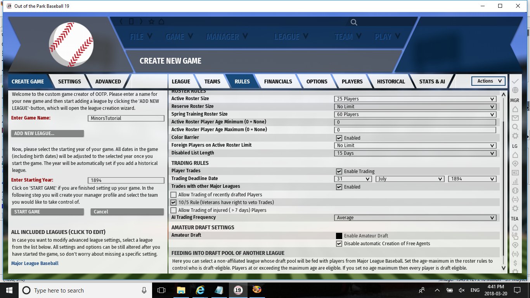This screenshot has height=298, width=530.
Task: Click the checkmark icon atop right sidebar
Action: click(515, 81)
